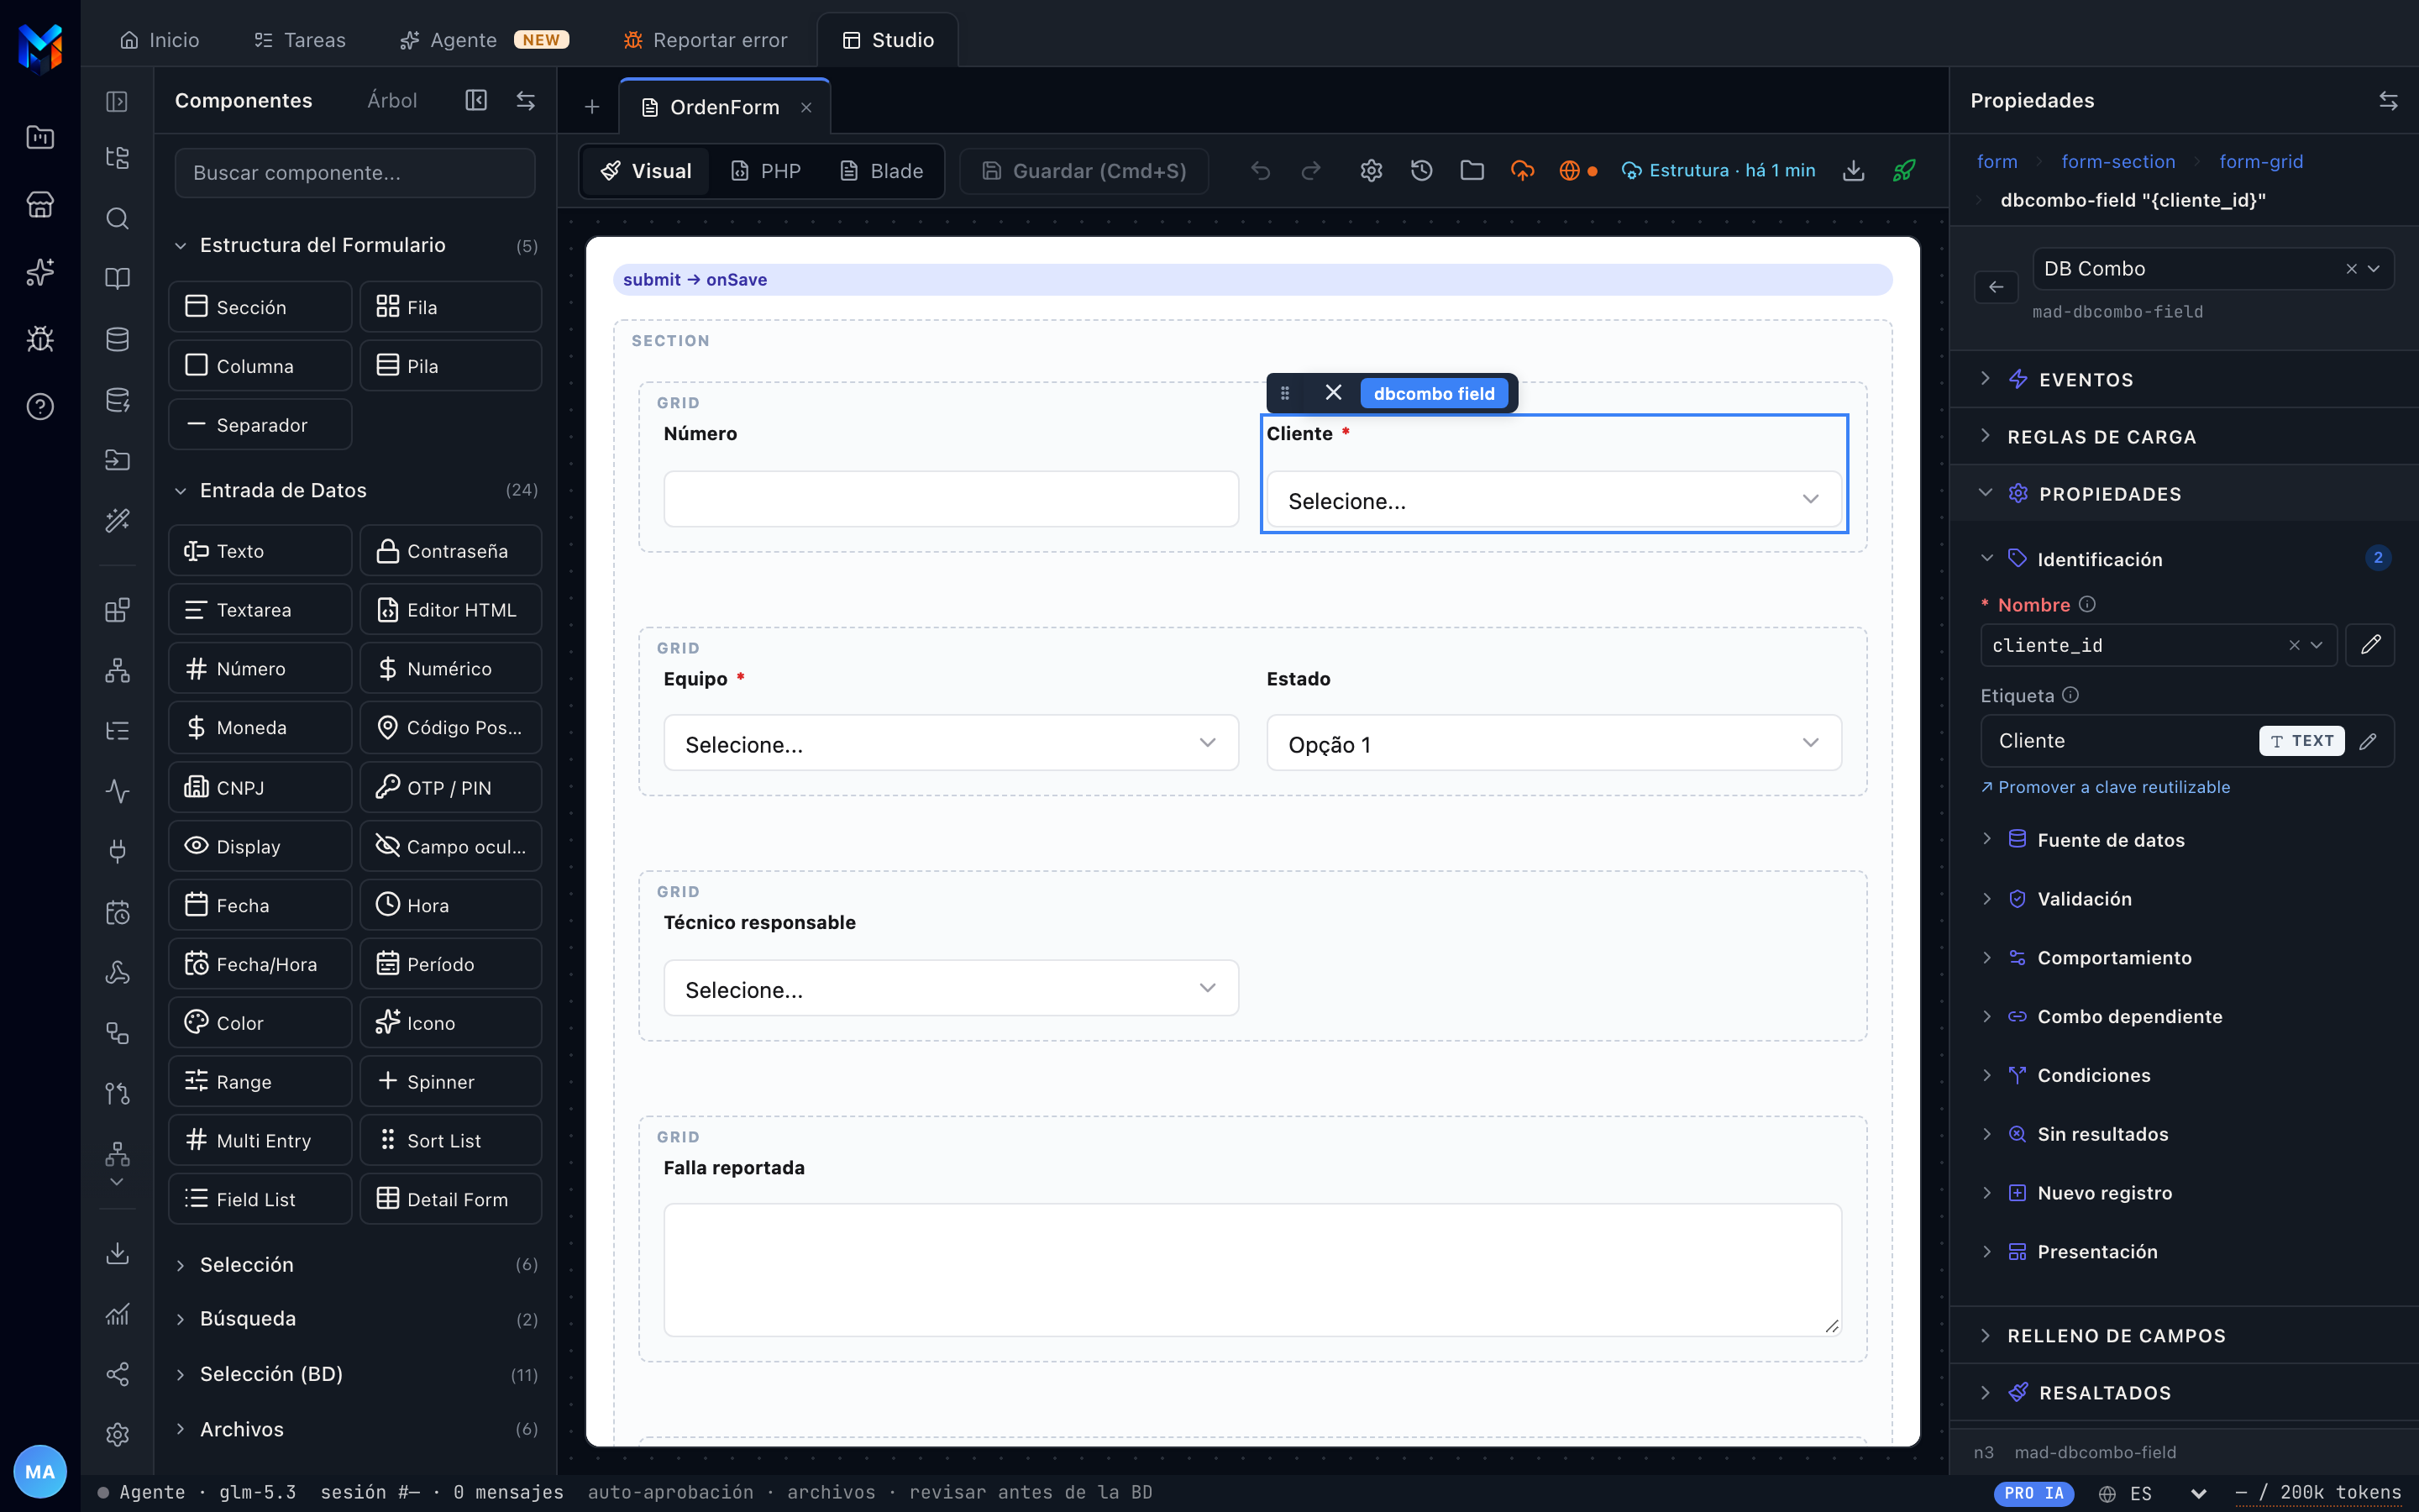Toggle the TEXT mode badge on Etiqueta
2419x1512 pixels.
(x=2301, y=741)
